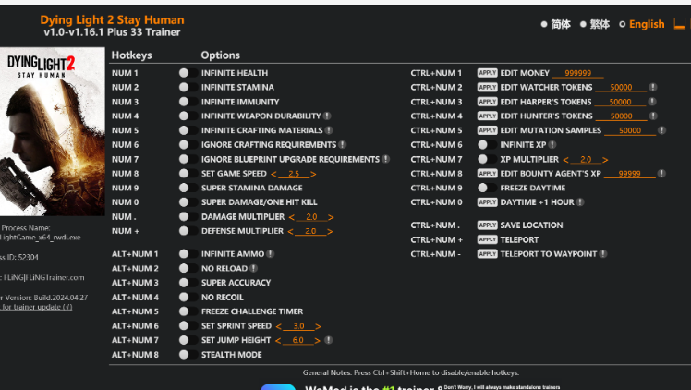Click info icon for Edit Mutation Samples
691x390 pixels.
point(661,130)
